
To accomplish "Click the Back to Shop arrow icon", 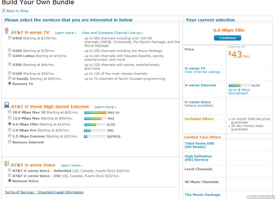I will [4, 11].
